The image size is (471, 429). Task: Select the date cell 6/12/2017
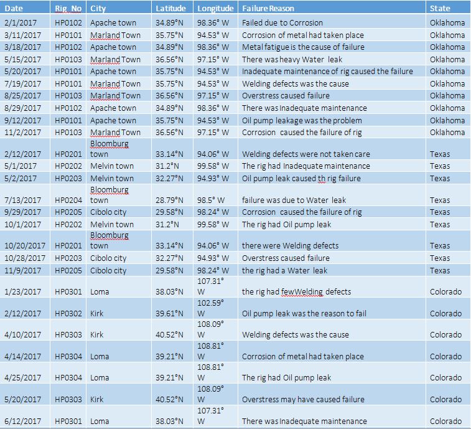tap(25, 416)
